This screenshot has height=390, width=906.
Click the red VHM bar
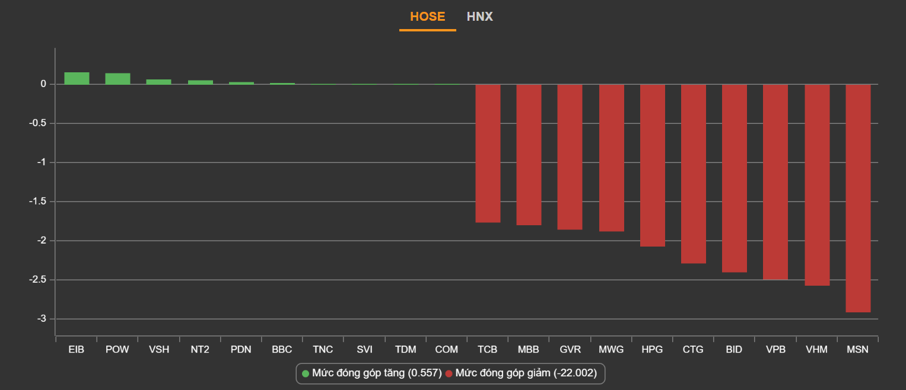pos(817,184)
